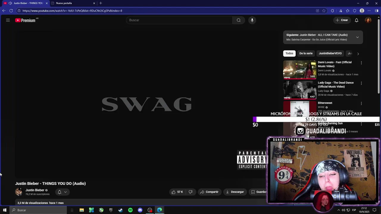381x214 pixels.
Task: Go back with browser back arrow
Action: tap(4, 11)
